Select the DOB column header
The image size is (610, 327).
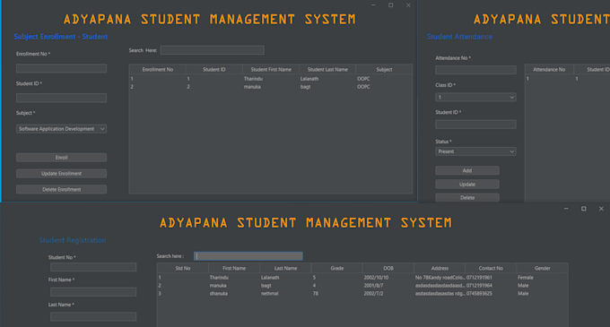pos(388,268)
